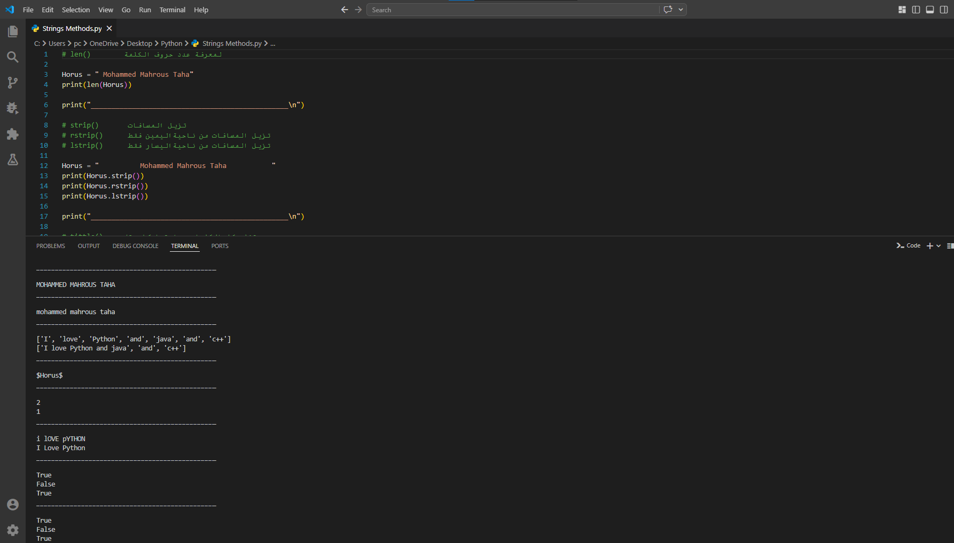Switch to the DEBUG CONSOLE tab
The height and width of the screenshot is (543, 954).
[135, 246]
